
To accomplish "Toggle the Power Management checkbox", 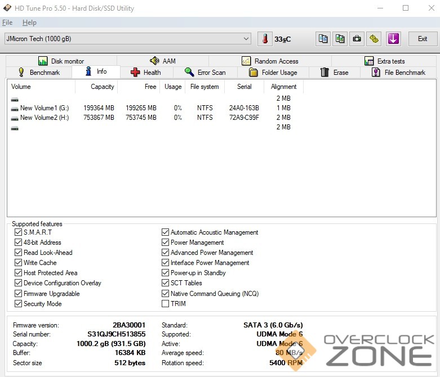I will [x=165, y=242].
